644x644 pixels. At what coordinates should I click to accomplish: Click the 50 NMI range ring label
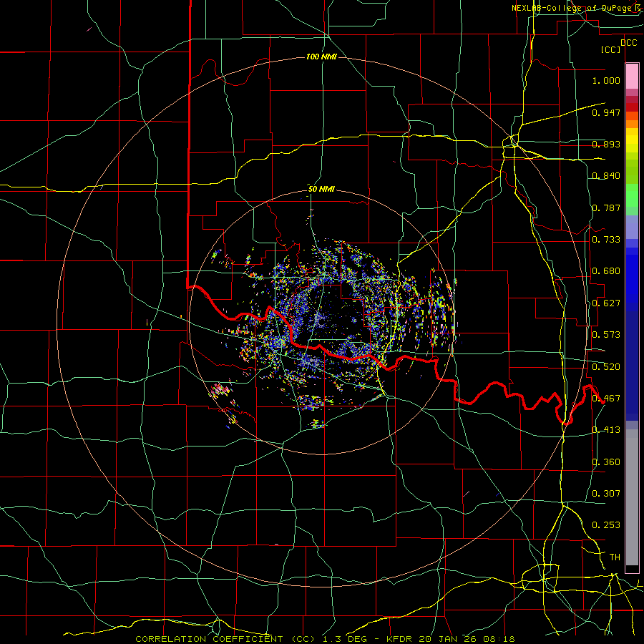(321, 190)
